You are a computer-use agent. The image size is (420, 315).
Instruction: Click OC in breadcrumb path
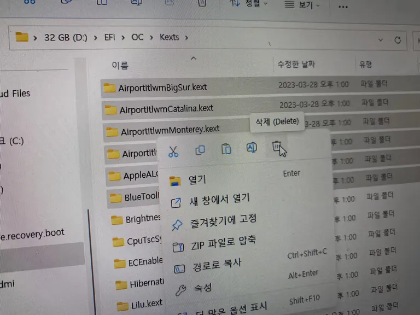pyautogui.click(x=137, y=37)
